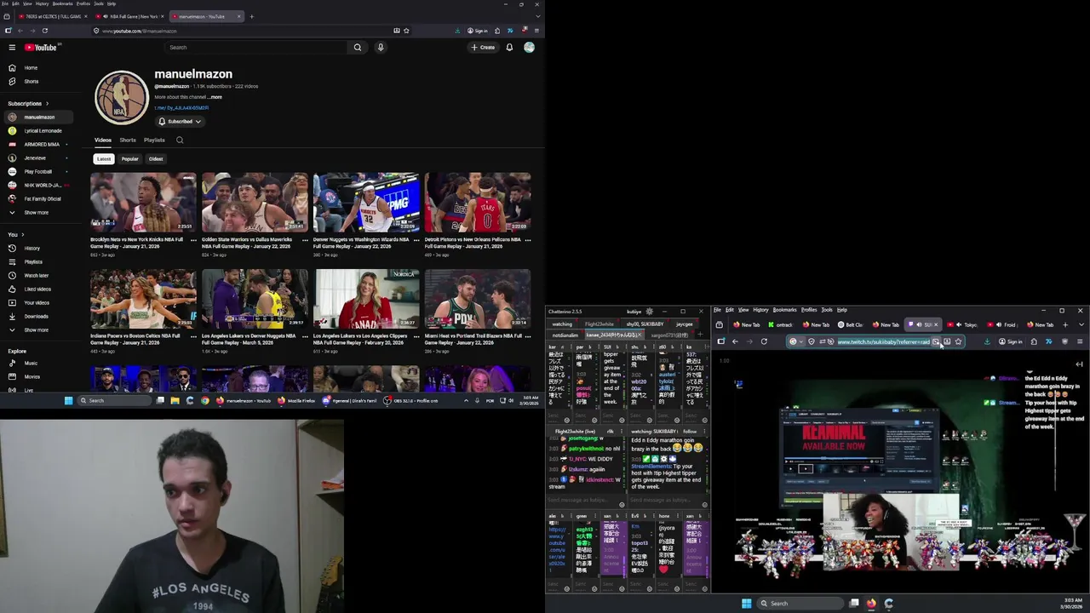Click the YouTube search magnifier button
The height and width of the screenshot is (613, 1090).
(358, 48)
